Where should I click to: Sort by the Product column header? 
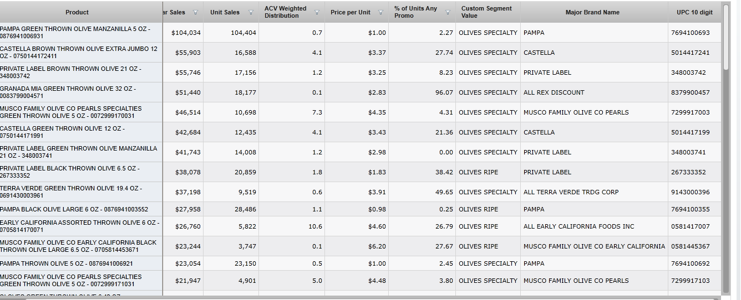pos(77,12)
